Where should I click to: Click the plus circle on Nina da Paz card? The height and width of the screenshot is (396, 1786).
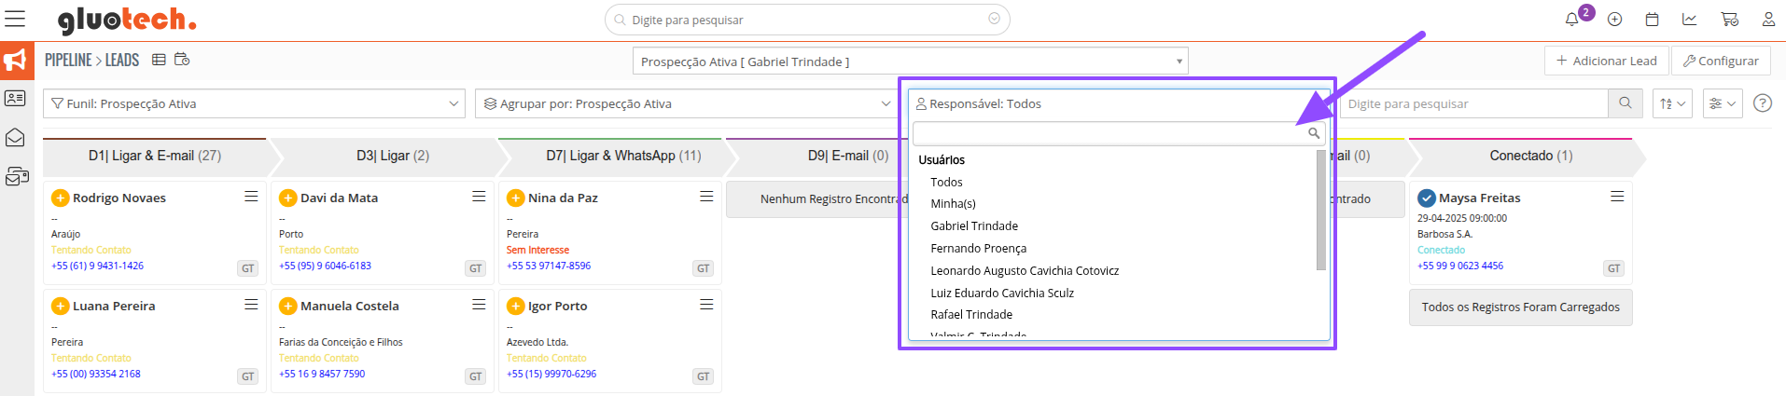(516, 198)
